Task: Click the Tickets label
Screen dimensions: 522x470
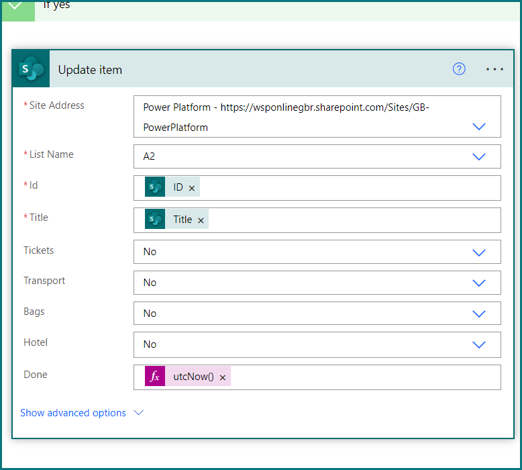Action: point(38,250)
